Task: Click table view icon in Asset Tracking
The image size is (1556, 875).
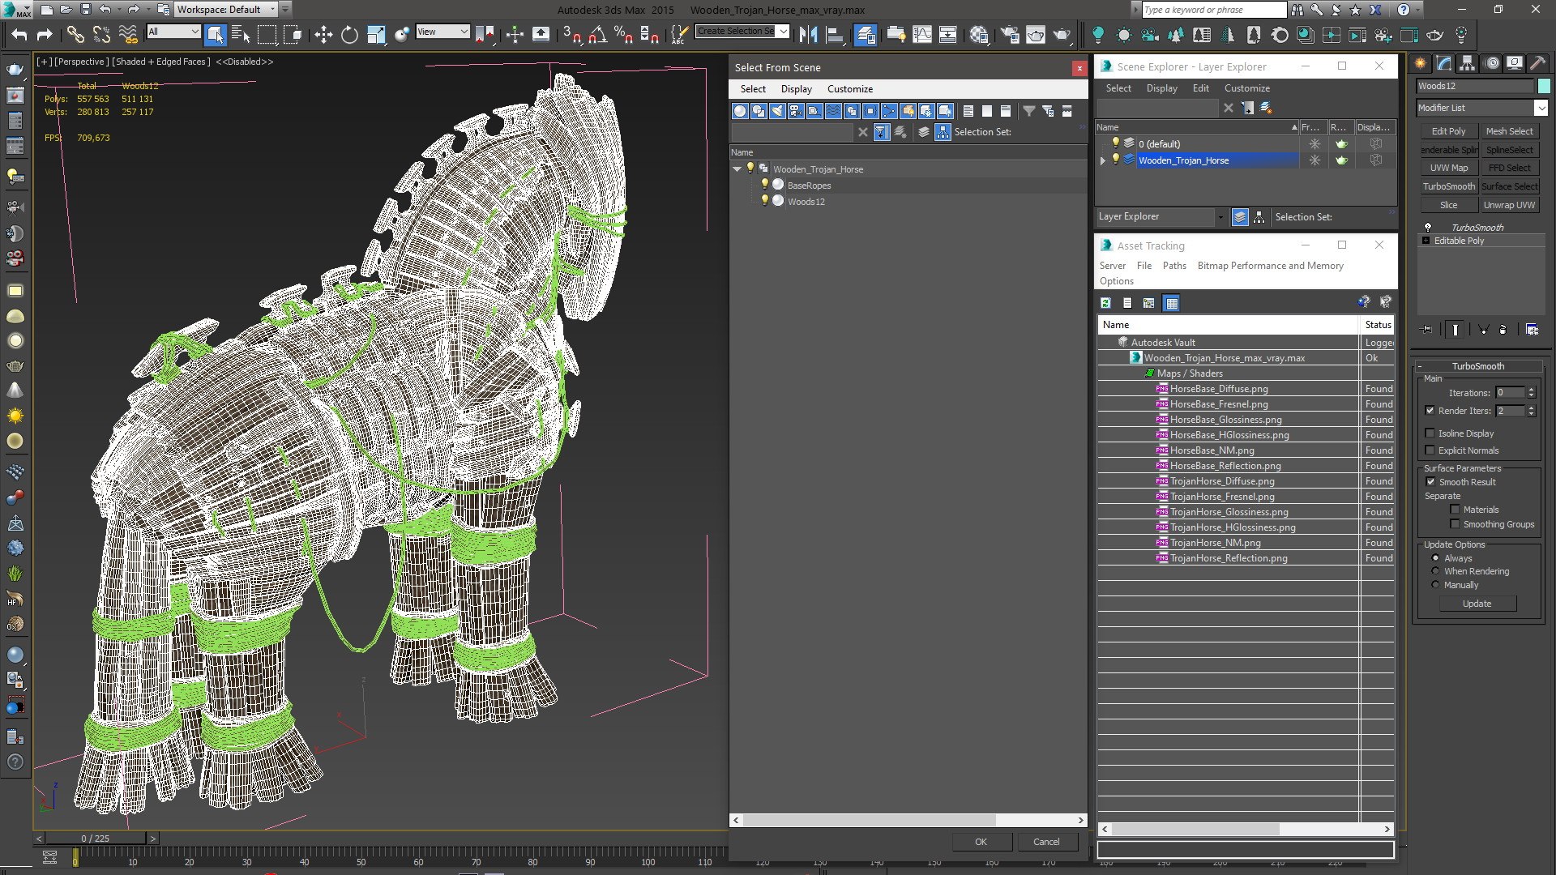Action: (x=1171, y=303)
